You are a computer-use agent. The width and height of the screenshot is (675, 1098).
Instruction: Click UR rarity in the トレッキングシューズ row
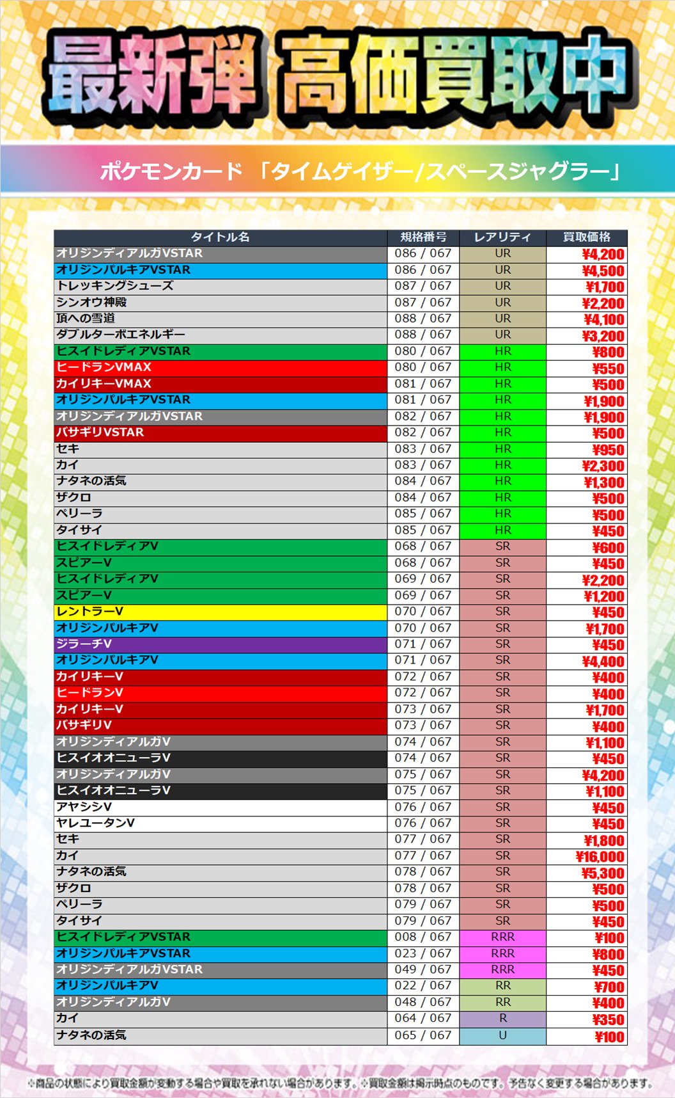point(502,286)
